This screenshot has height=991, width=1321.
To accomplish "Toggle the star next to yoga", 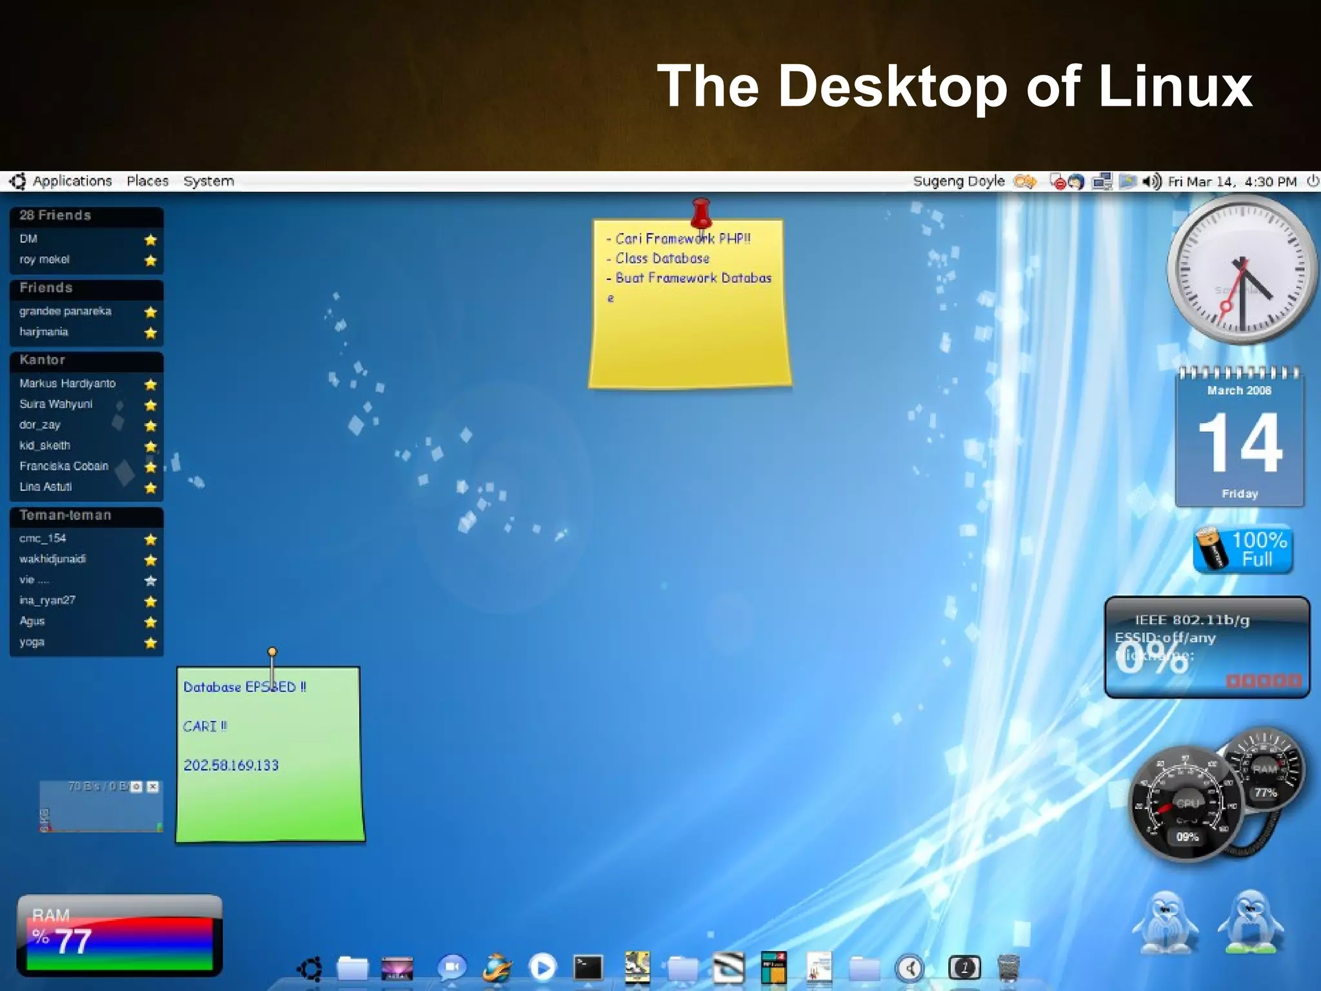I will 150,643.
